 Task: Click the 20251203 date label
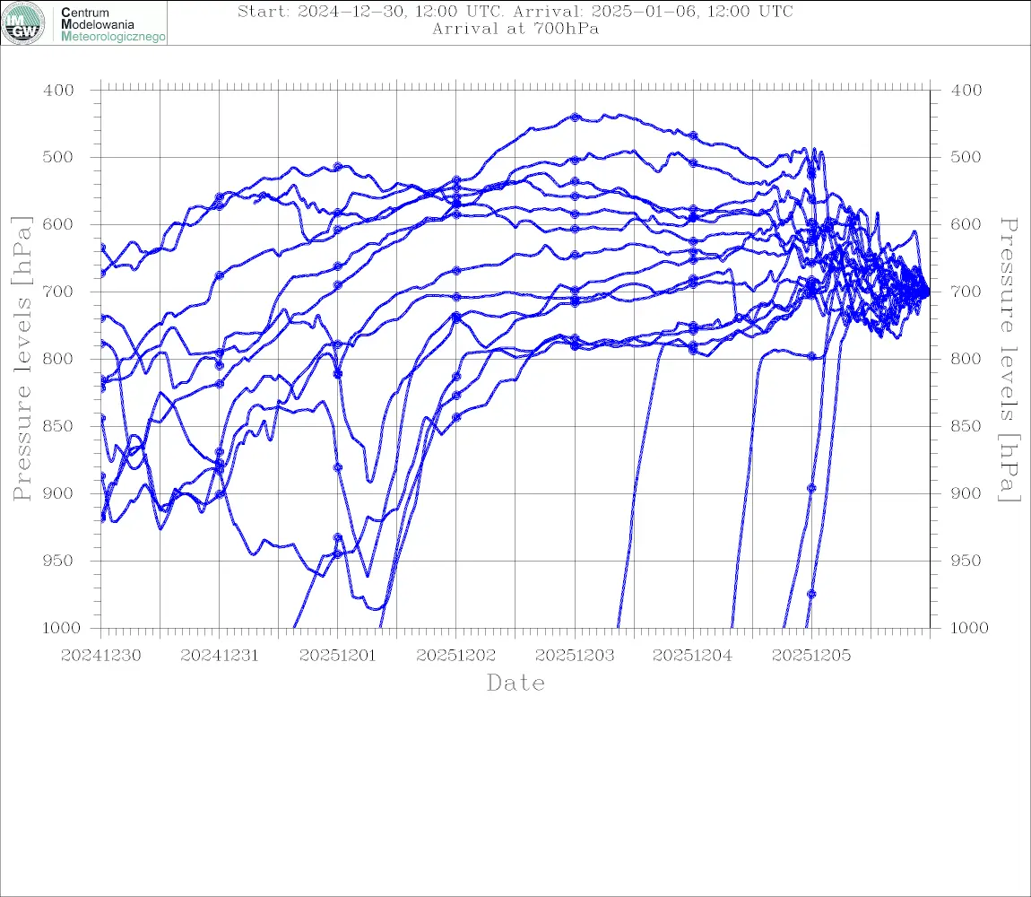point(575,656)
